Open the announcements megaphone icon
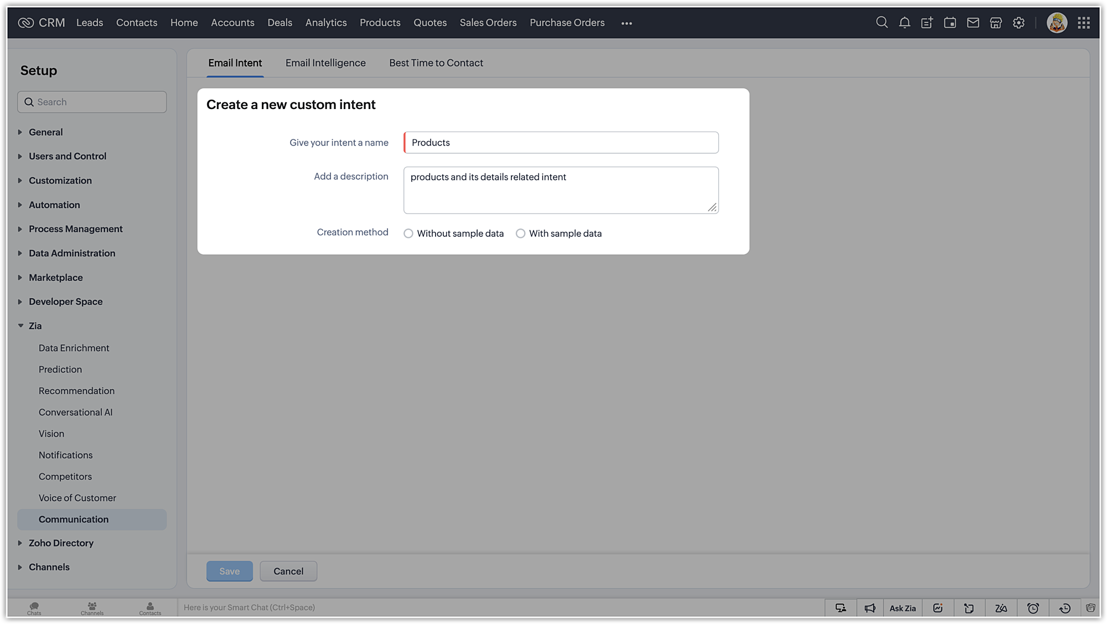Screen dimensions: 1107x624 click(x=870, y=608)
